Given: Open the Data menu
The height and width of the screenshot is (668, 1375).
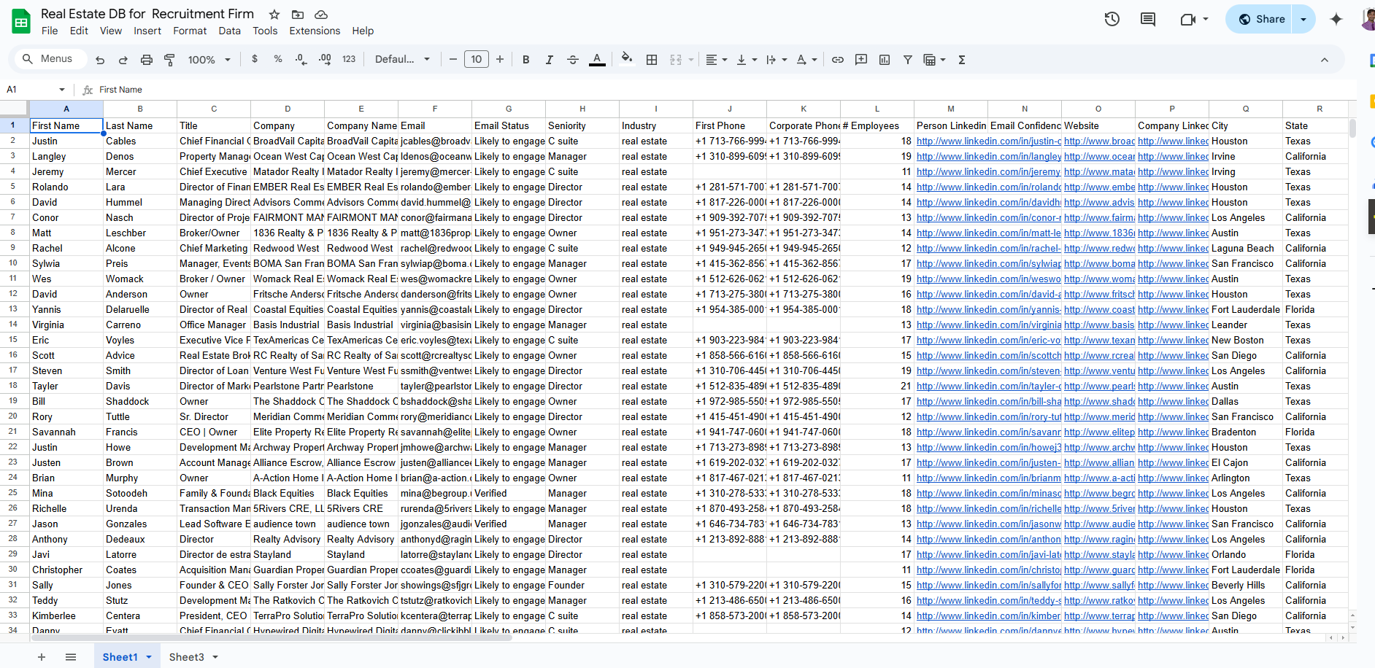Looking at the screenshot, I should (229, 31).
